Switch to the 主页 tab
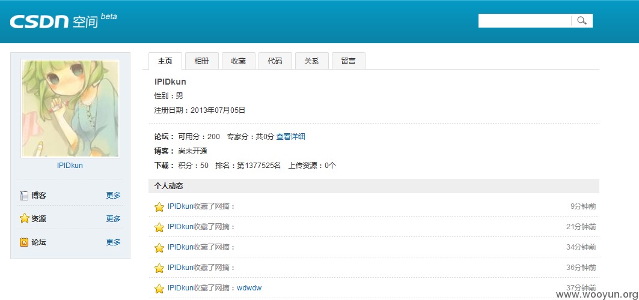Viewport: 639px width, 300px height. (x=165, y=61)
